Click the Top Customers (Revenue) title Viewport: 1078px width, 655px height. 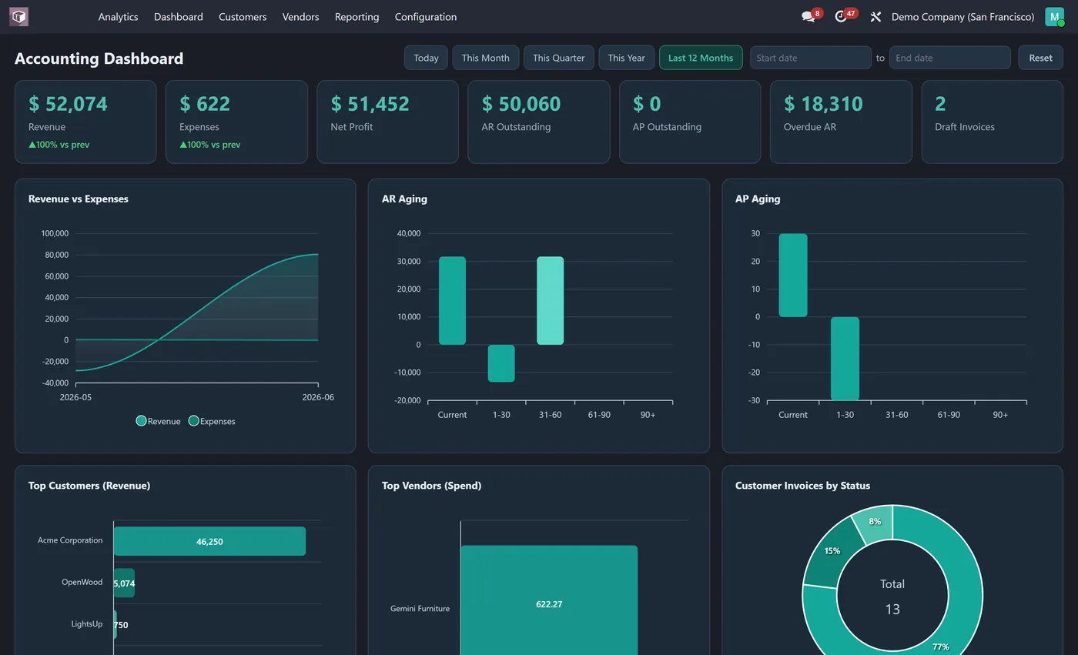pyautogui.click(x=89, y=486)
